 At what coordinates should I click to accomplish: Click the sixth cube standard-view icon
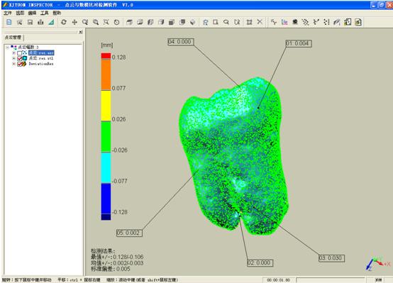click(x=182, y=22)
